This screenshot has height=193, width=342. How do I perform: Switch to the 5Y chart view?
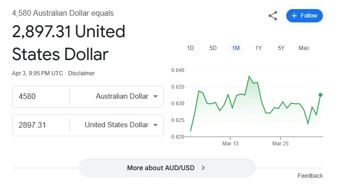click(x=281, y=48)
